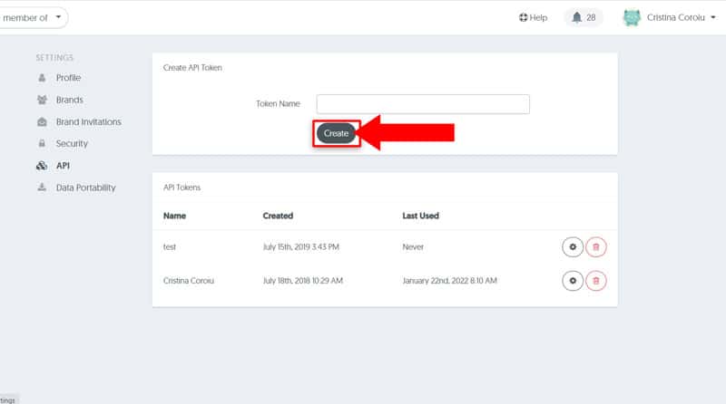
Task: Delete the Cristina Coroiu API token
Action: [596, 281]
